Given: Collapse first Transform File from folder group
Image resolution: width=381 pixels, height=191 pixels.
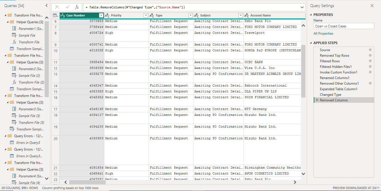Looking at the screenshot, I should (5, 15).
